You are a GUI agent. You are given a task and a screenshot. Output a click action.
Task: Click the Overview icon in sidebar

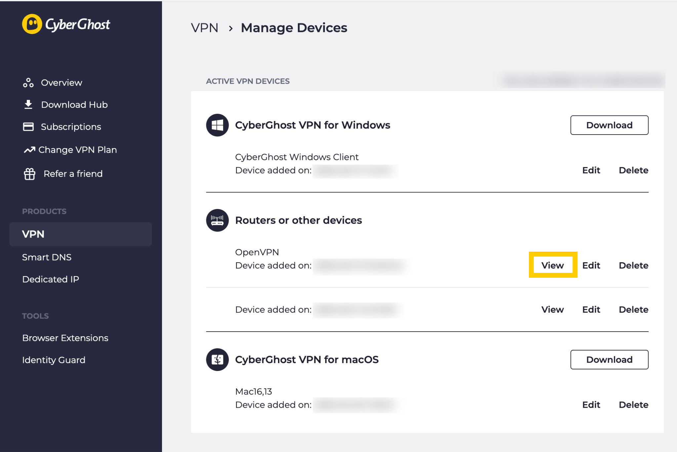click(28, 83)
